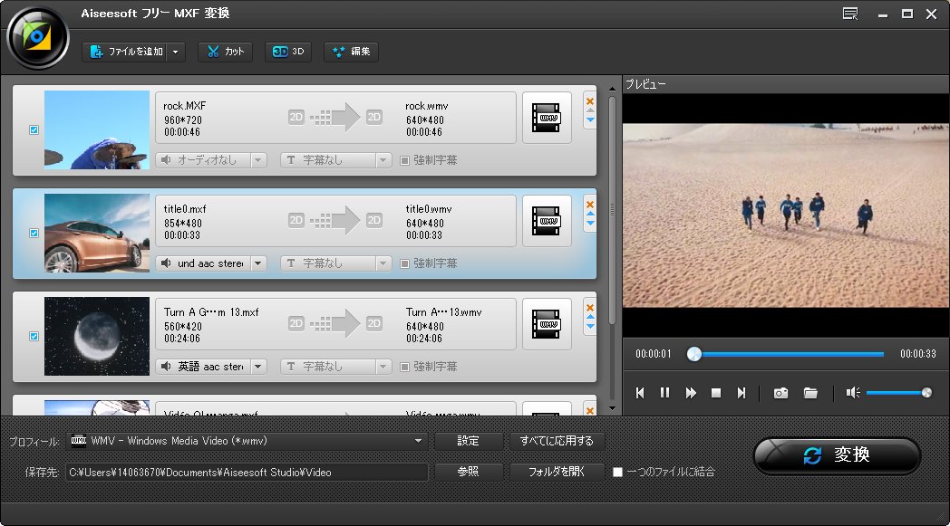Open subtitle dropdown for Turn A G...m 13.mxf
This screenshot has width=950, height=526.
point(383,367)
